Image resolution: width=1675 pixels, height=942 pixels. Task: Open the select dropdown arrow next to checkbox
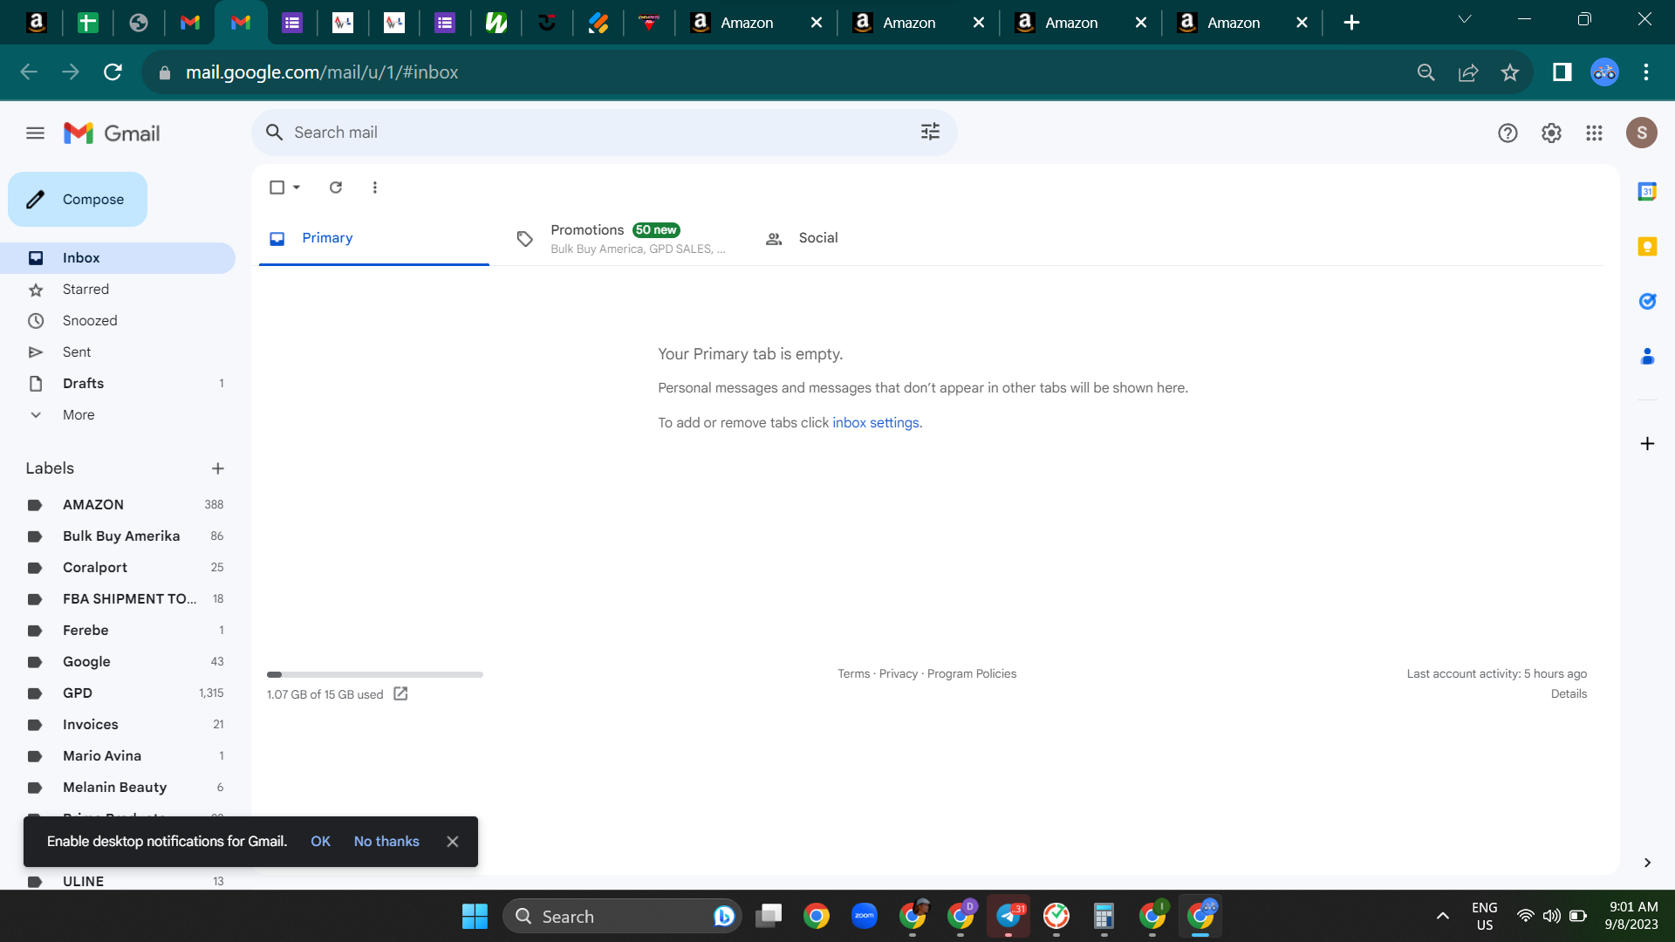(x=297, y=188)
